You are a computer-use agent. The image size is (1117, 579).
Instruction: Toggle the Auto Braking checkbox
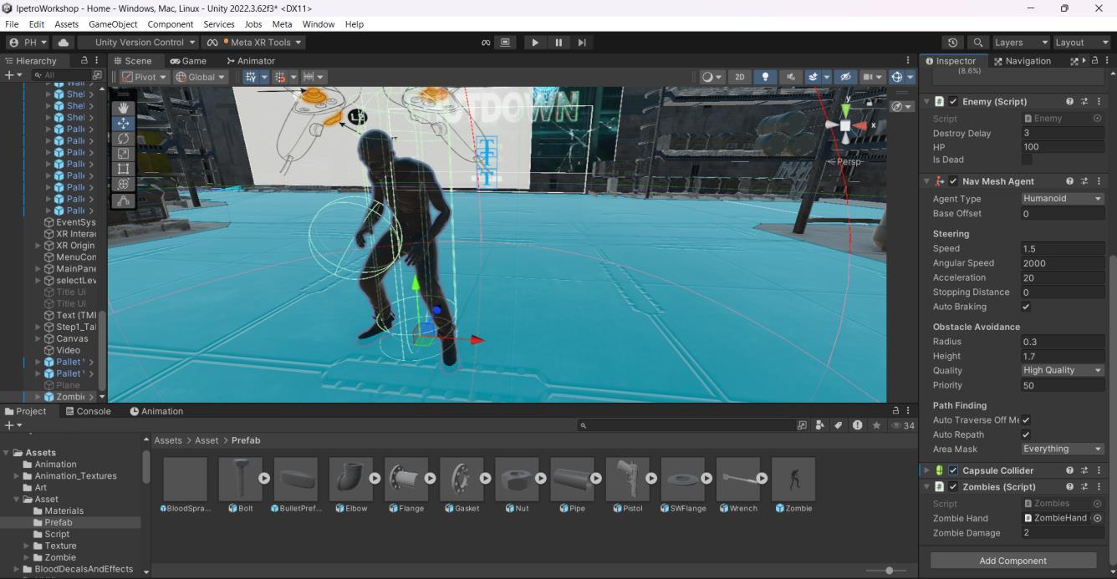1026,307
